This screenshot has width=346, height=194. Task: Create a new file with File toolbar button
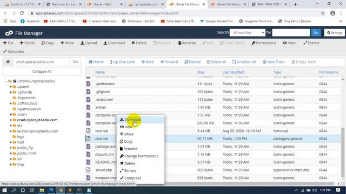pyautogui.click(x=9, y=43)
